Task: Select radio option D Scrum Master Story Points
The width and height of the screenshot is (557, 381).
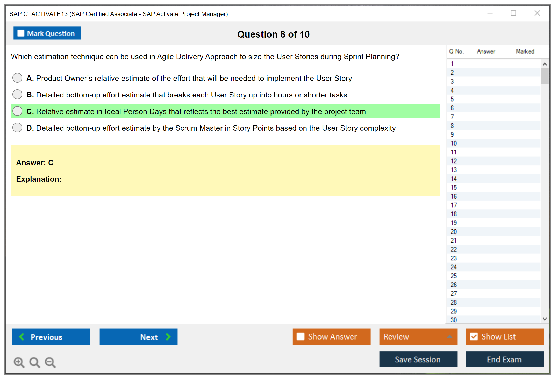Action: 17,128
